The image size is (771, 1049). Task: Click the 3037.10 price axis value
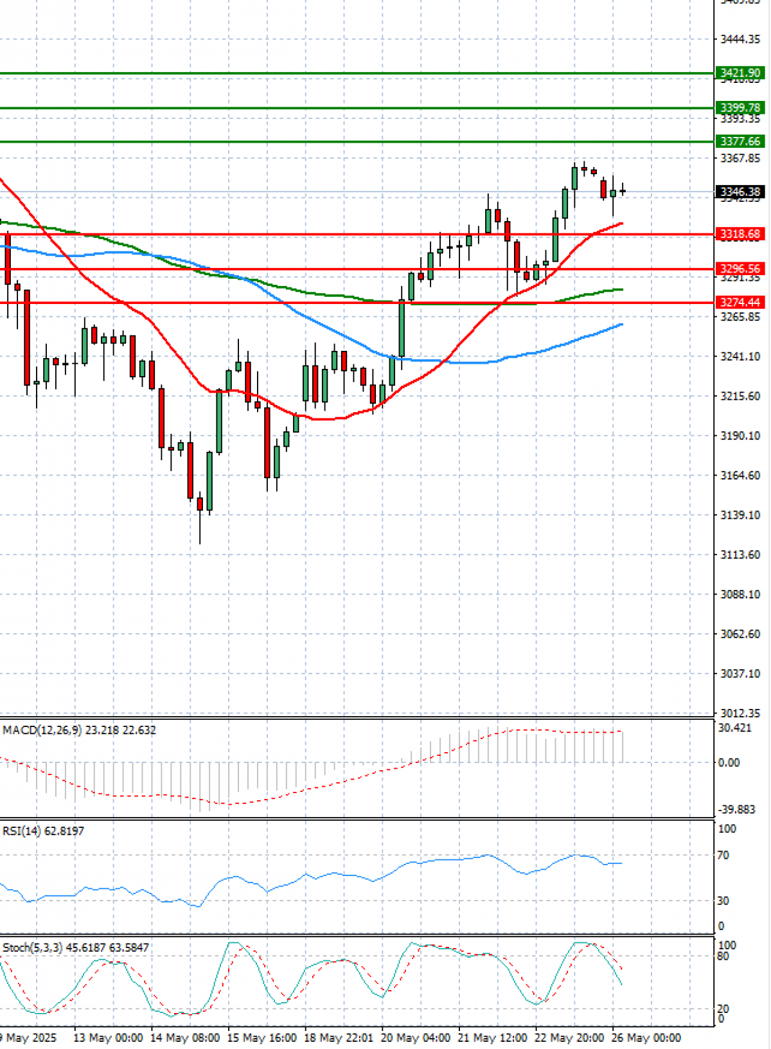(x=740, y=674)
